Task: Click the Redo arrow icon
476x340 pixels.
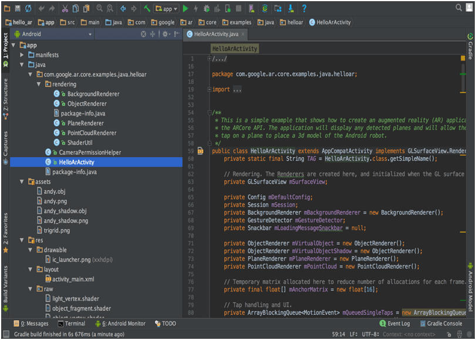Action: click(x=52, y=8)
